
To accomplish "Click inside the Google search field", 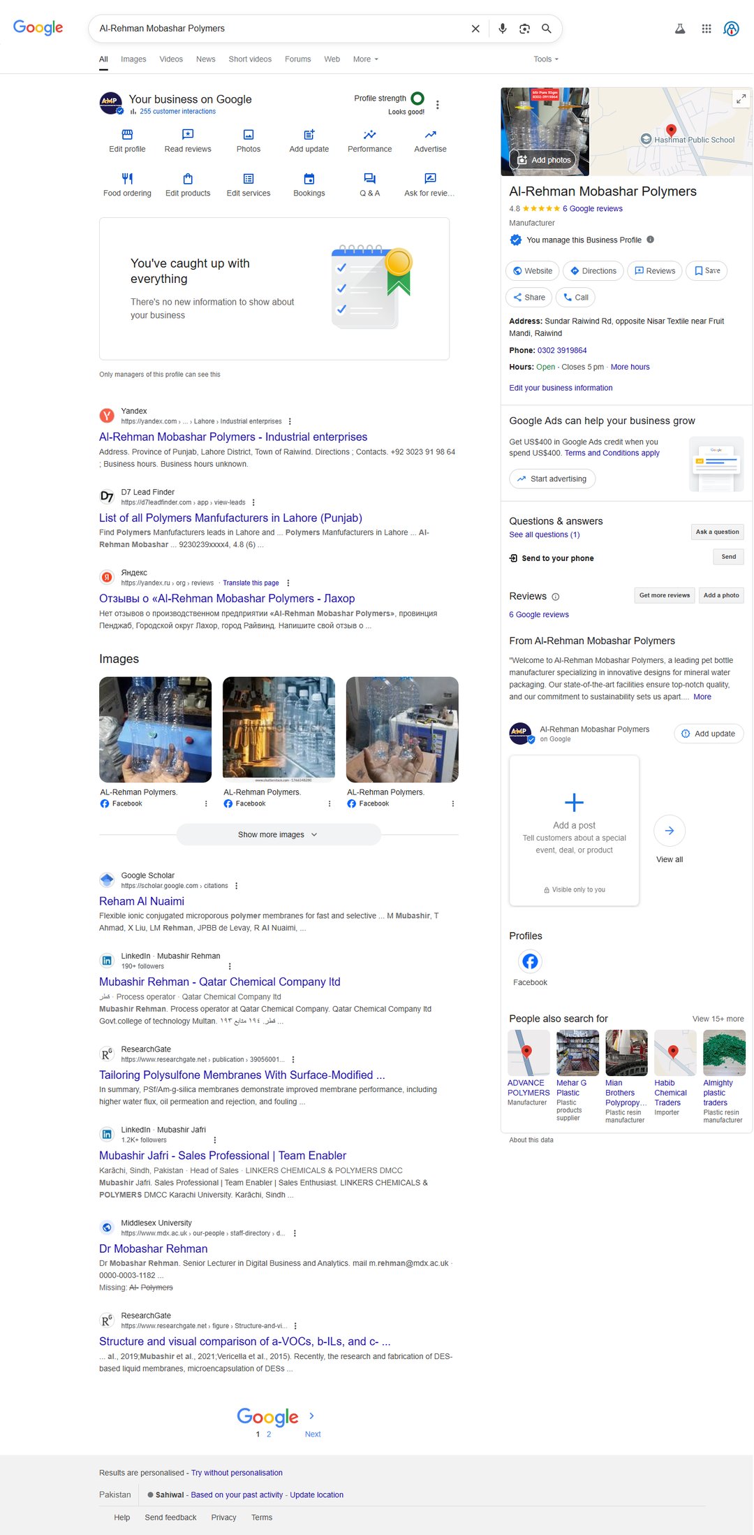I will [x=279, y=29].
